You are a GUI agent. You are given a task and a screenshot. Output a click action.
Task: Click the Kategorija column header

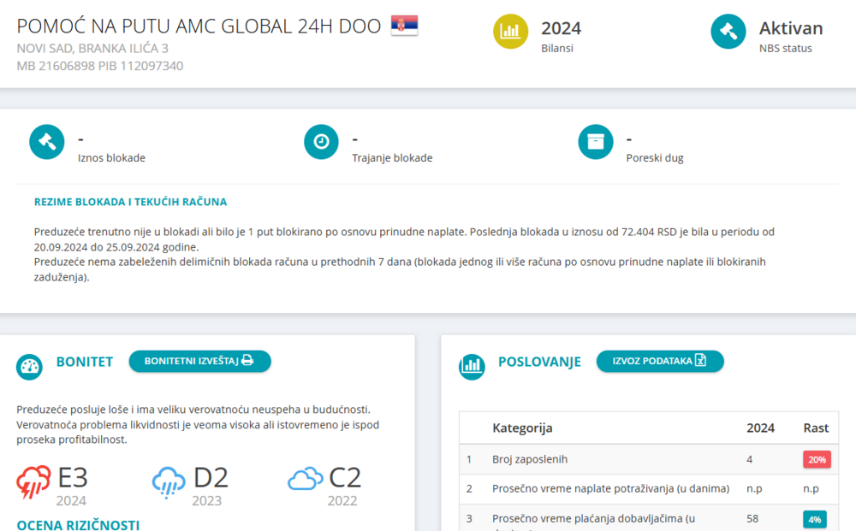pos(522,428)
